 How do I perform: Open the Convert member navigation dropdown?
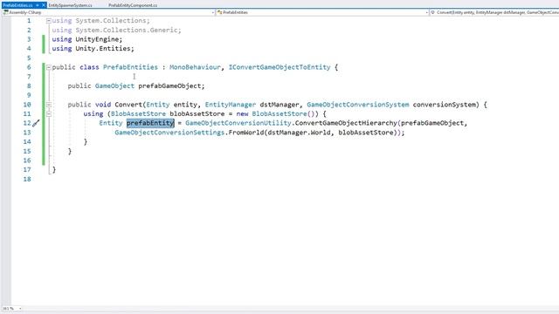[494, 12]
